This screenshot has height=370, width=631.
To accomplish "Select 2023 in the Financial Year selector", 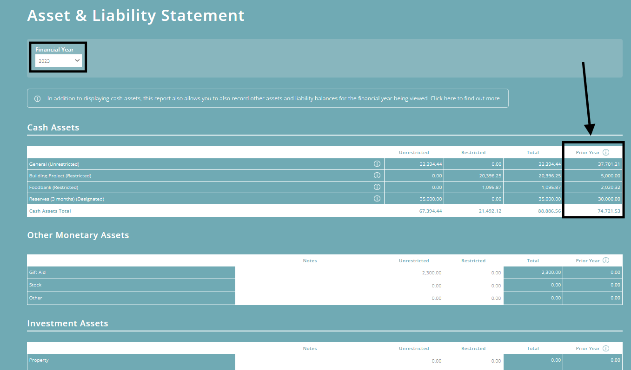I will (x=58, y=60).
